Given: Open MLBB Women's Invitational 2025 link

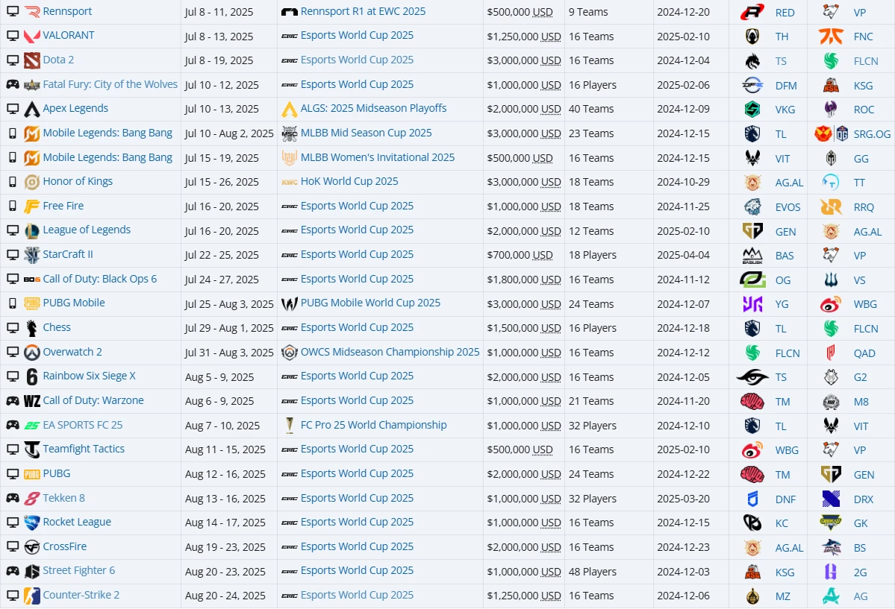Looking at the screenshot, I should point(378,157).
